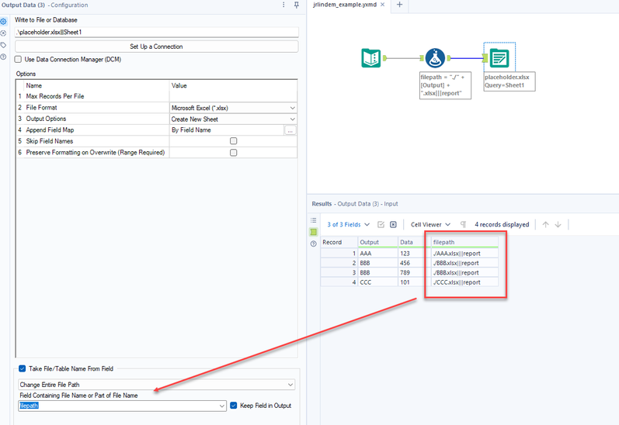Screen dimensions: 619x425
Task: Select the ./AAA.xlsx|||report filepath cell
Action: pyautogui.click(x=464, y=254)
